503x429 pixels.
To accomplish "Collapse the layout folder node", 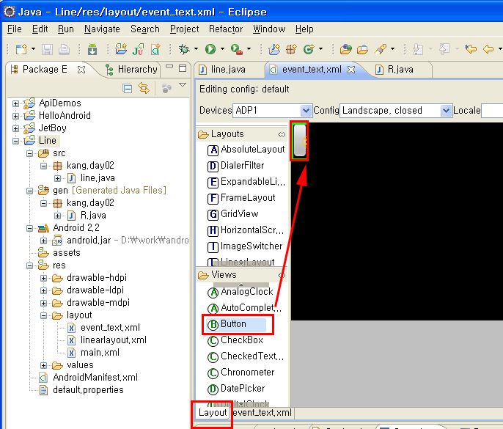I will 44,315.
